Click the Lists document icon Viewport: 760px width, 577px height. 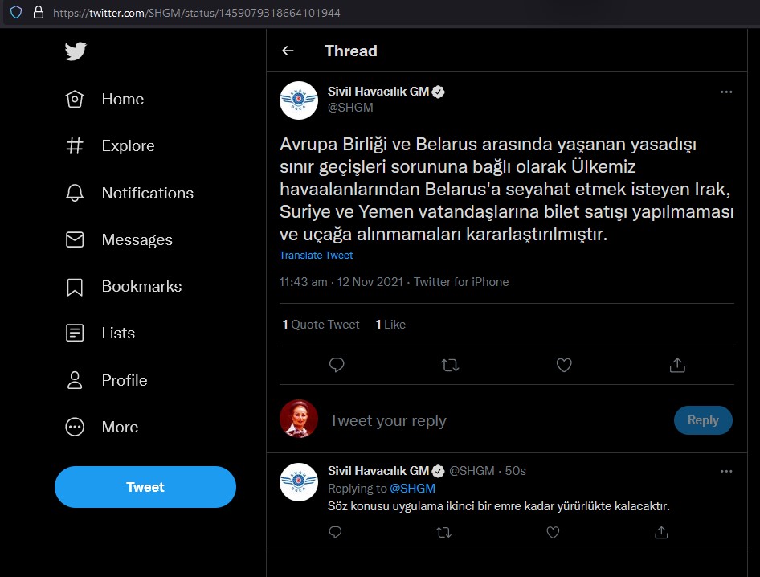(x=75, y=334)
